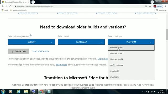The width and height of the screenshot is (168, 94).
Task: Open the taskbar clock and date
Action: point(161,92)
